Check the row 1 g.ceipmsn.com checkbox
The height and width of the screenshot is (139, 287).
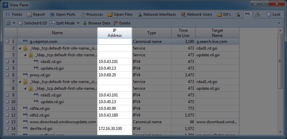coord(7,42)
